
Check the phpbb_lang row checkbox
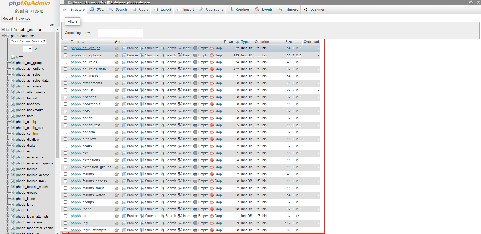65,216
